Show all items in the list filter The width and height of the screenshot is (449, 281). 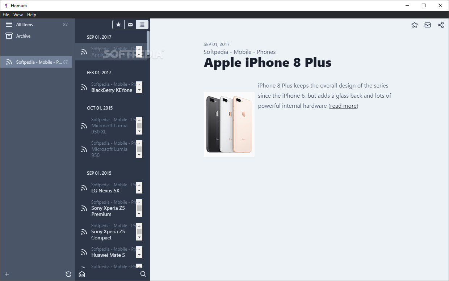[x=142, y=25]
